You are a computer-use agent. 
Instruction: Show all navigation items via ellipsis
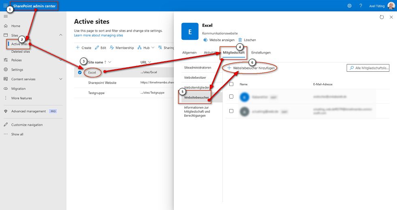click(6, 134)
